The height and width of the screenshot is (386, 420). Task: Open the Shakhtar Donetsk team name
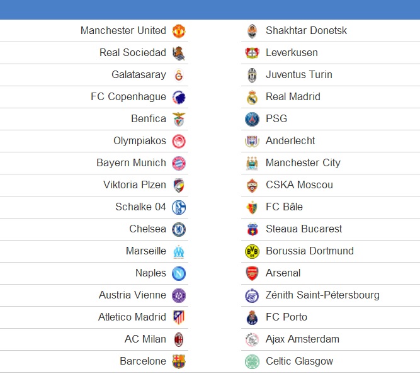(x=306, y=30)
